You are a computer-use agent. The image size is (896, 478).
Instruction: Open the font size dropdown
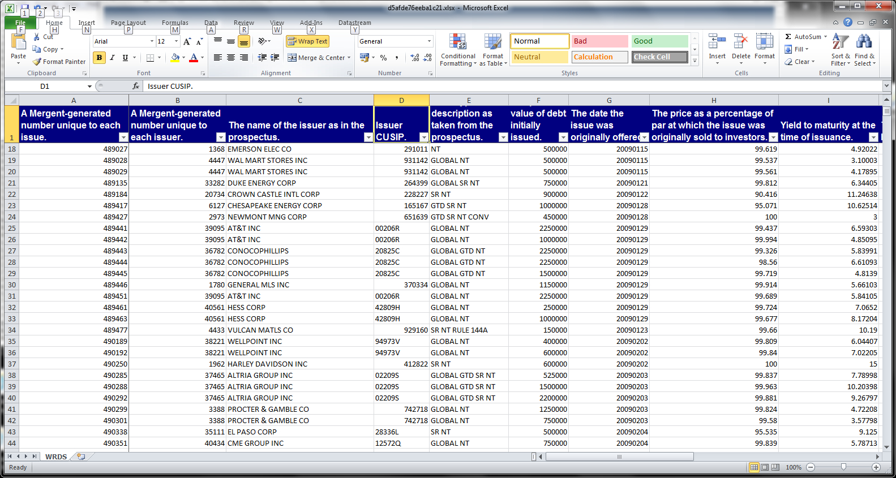(177, 41)
